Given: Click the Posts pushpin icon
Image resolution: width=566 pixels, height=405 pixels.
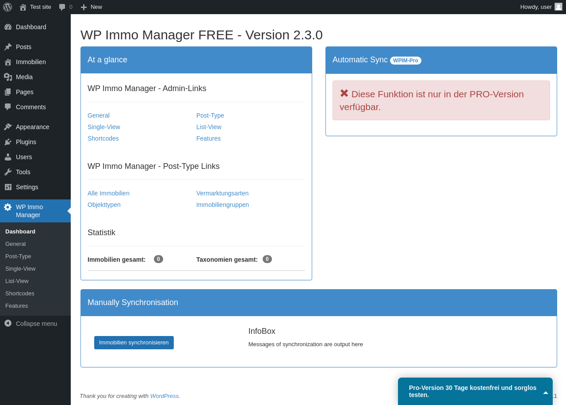Looking at the screenshot, I should [x=8, y=47].
